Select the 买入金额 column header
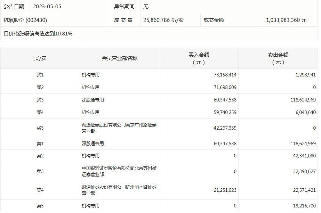 pyautogui.click(x=199, y=58)
